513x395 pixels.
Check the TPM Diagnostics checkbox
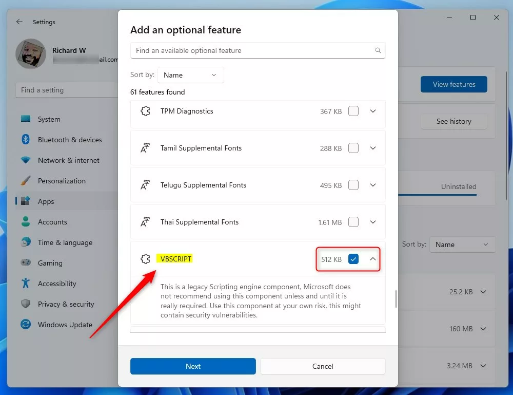pos(353,111)
